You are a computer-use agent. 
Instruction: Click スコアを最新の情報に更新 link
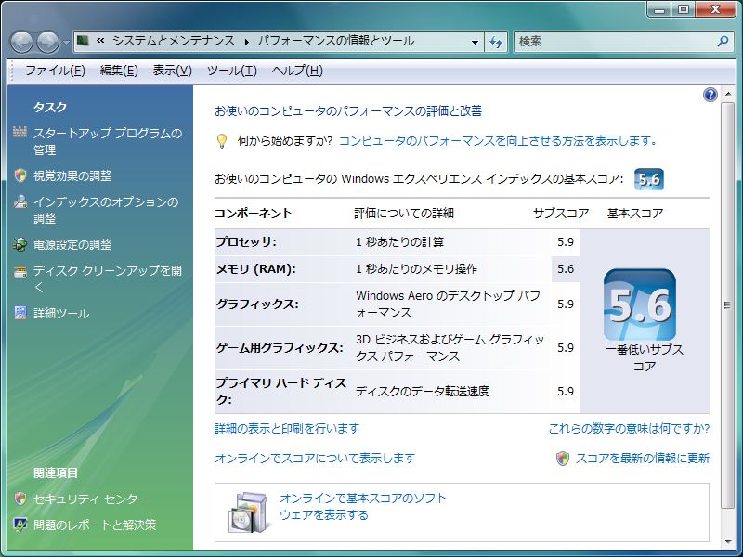[x=643, y=458]
